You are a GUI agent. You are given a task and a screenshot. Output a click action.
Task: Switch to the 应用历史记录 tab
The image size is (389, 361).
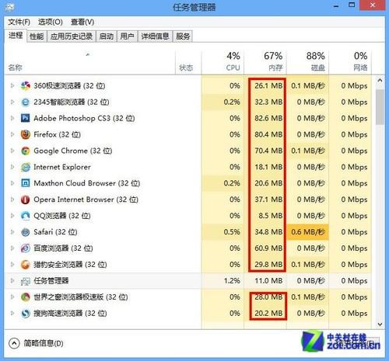pyautogui.click(x=72, y=36)
